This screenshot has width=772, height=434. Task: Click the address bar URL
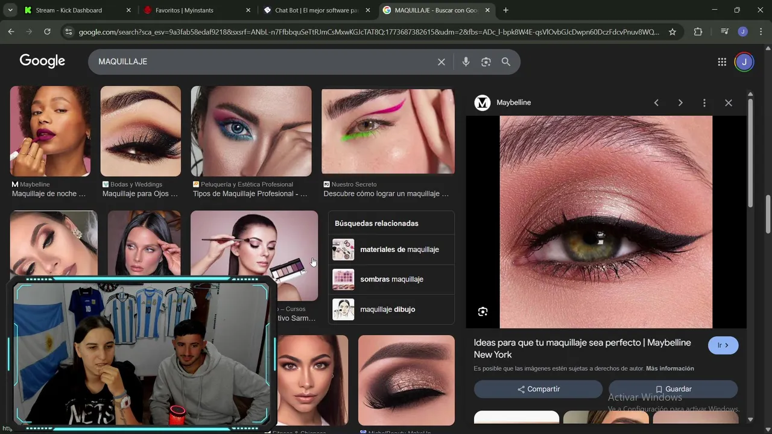point(369,32)
